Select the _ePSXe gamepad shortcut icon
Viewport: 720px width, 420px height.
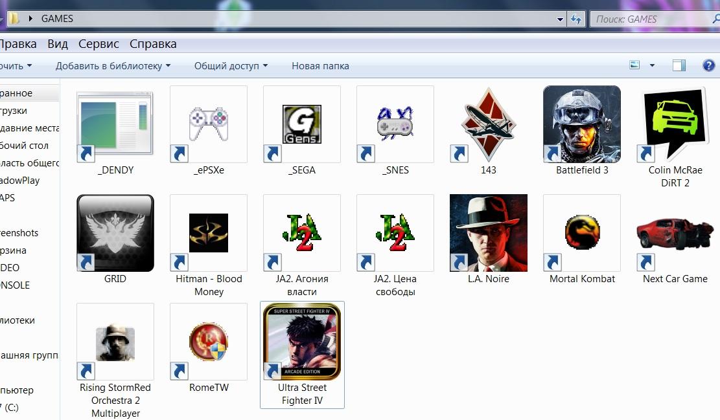tap(209, 124)
